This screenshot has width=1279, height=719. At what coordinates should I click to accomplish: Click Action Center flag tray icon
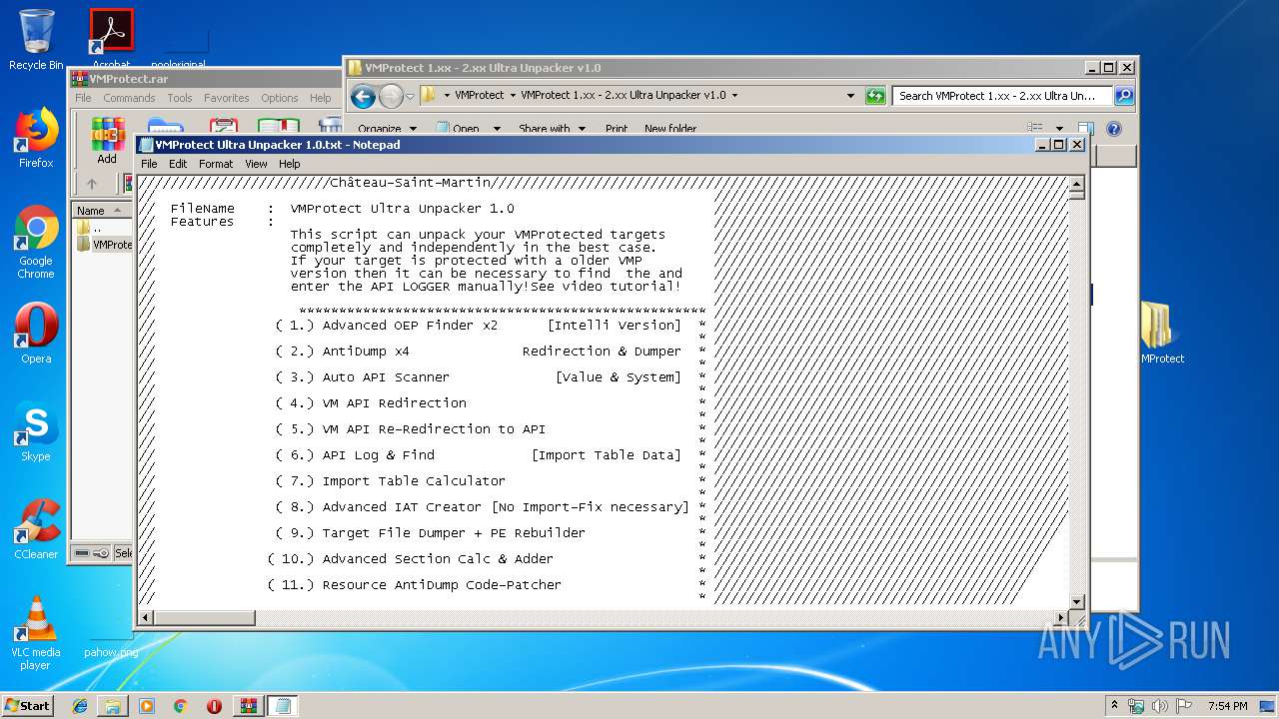(1184, 705)
